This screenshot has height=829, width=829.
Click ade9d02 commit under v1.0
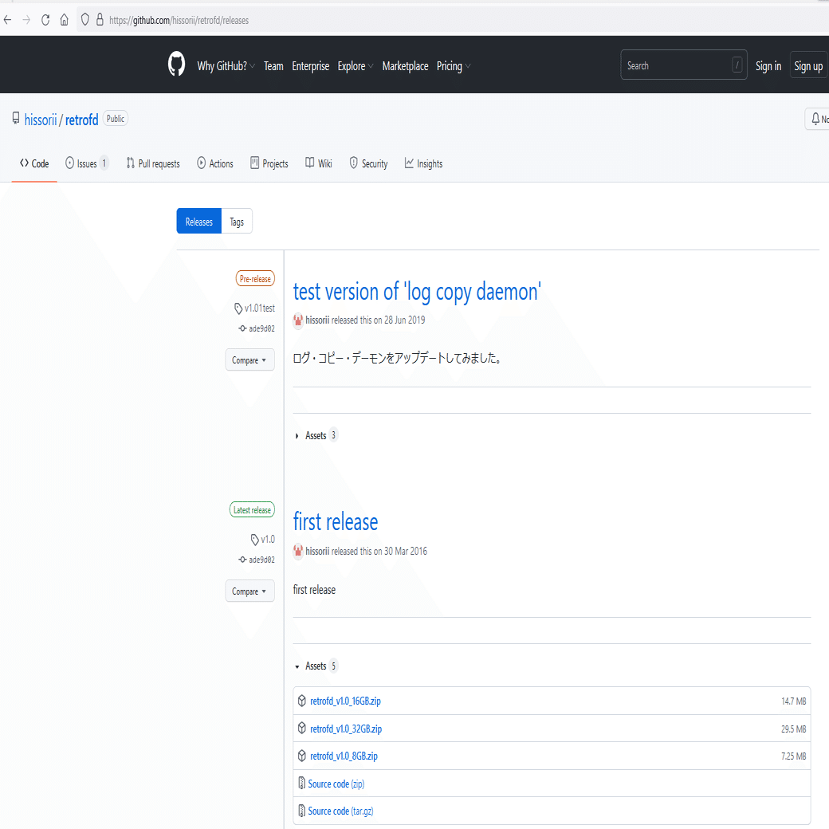261,560
